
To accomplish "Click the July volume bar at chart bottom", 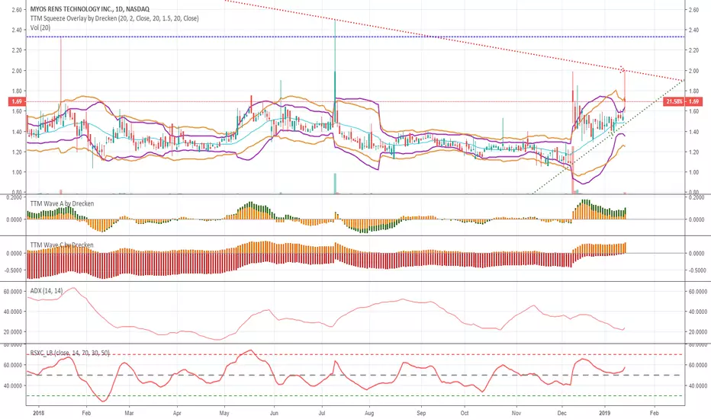I will [335, 183].
